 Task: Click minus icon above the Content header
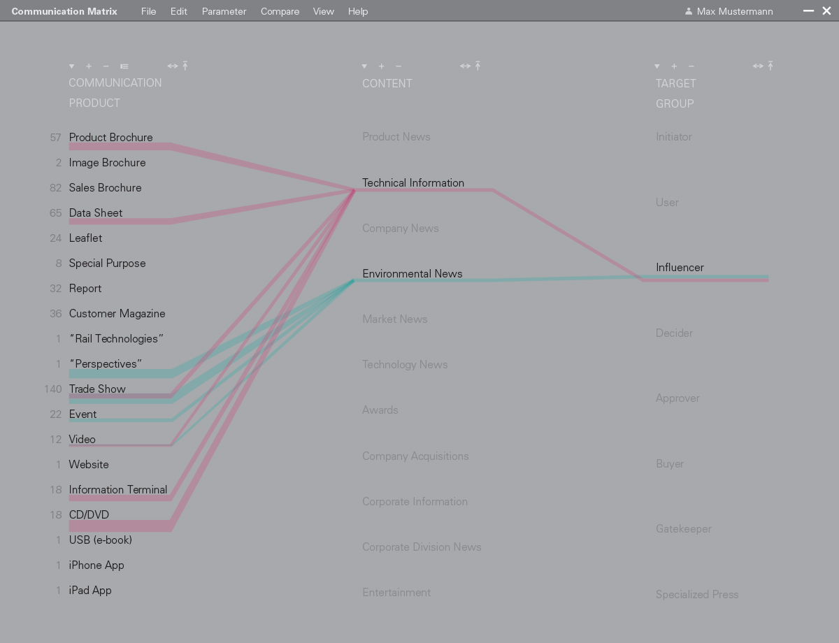click(399, 66)
